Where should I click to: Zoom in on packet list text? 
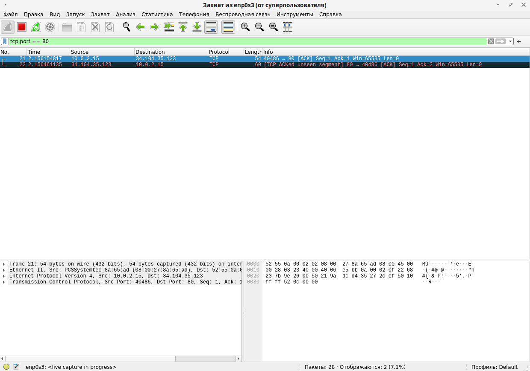245,27
